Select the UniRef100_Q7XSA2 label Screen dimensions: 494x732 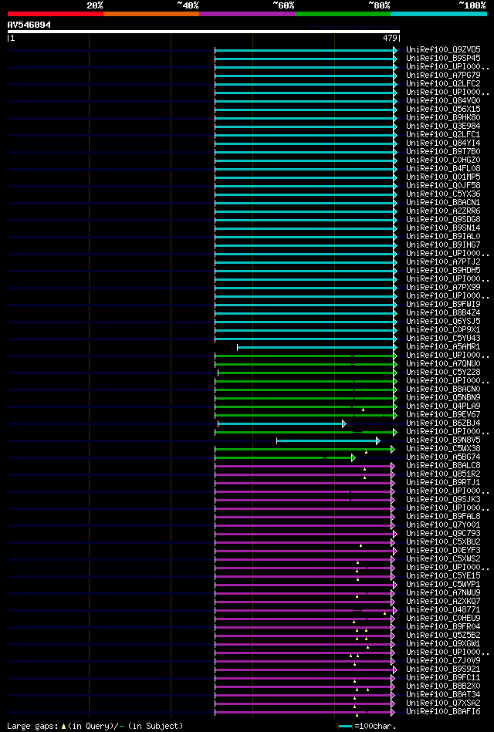pyautogui.click(x=444, y=703)
